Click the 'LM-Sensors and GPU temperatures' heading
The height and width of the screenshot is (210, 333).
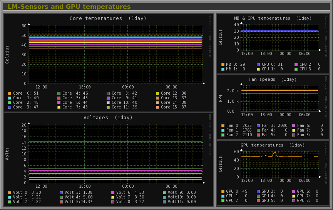[x=69, y=7]
